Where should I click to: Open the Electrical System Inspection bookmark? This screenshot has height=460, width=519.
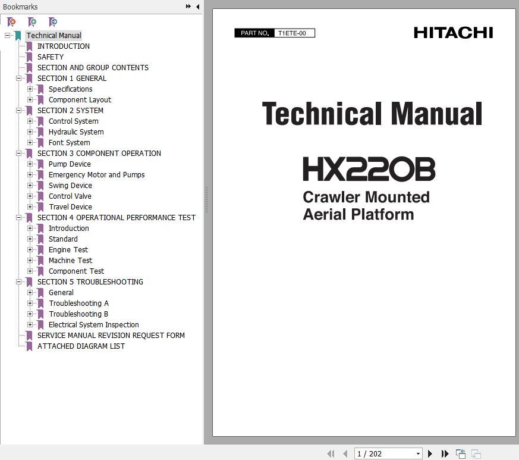[94, 324]
